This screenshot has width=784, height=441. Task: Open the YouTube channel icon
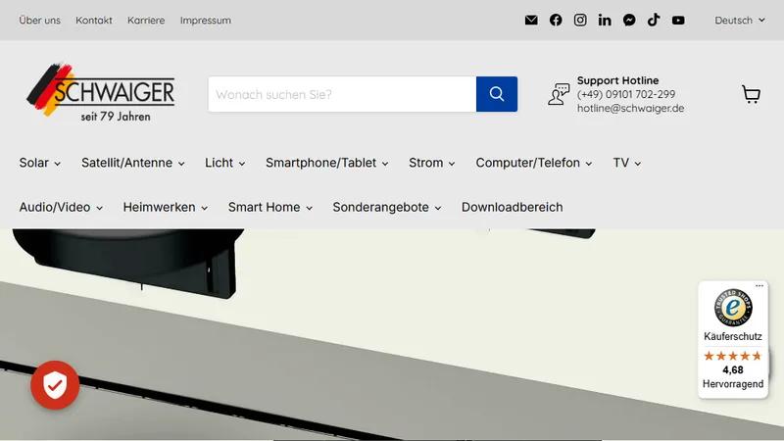tap(678, 20)
